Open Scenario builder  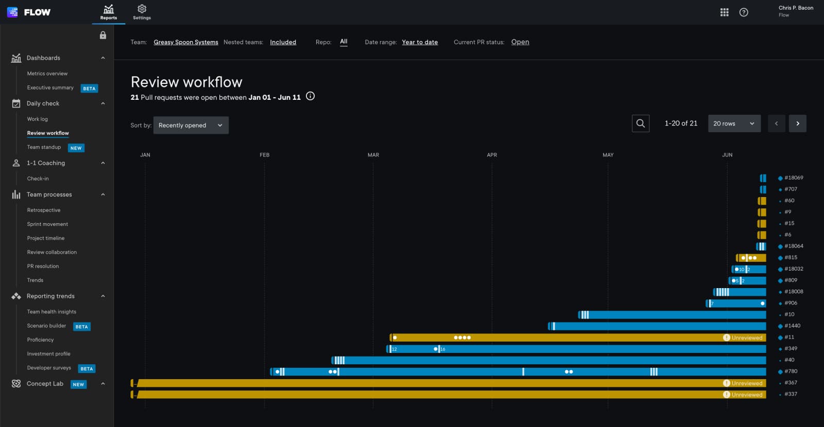(x=46, y=326)
